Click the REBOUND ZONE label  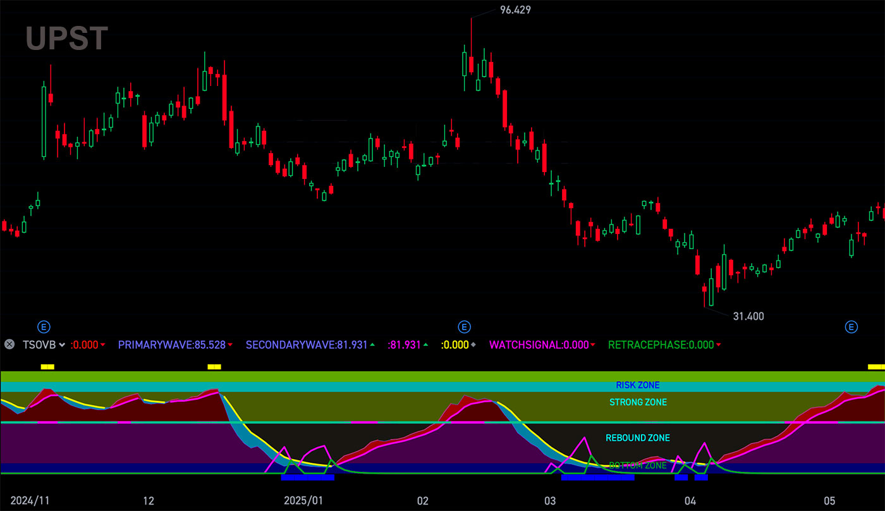(x=638, y=438)
